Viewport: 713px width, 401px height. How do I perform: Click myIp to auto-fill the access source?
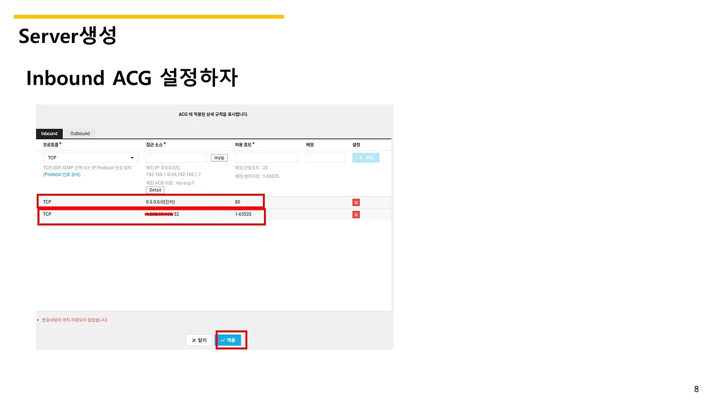(219, 158)
